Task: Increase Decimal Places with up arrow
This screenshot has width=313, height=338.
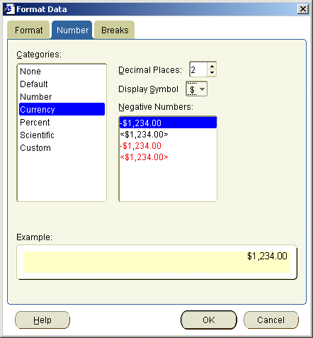Action: pyautogui.click(x=212, y=67)
